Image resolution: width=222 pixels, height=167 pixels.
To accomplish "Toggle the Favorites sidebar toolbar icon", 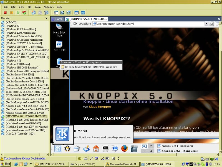I will tap(56, 13).
